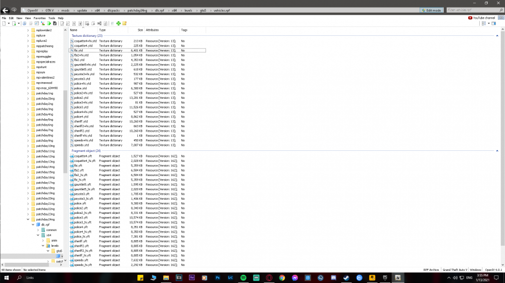The height and width of the screenshot is (283, 505).
Task: Open the Help menu
Action: point(61,18)
